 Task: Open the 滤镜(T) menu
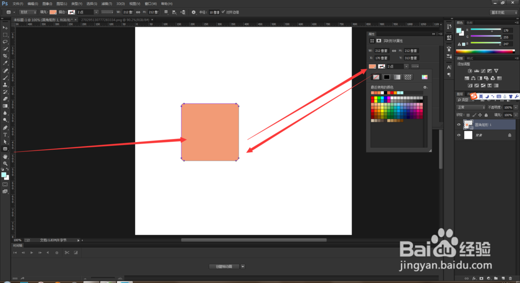coord(107,4)
